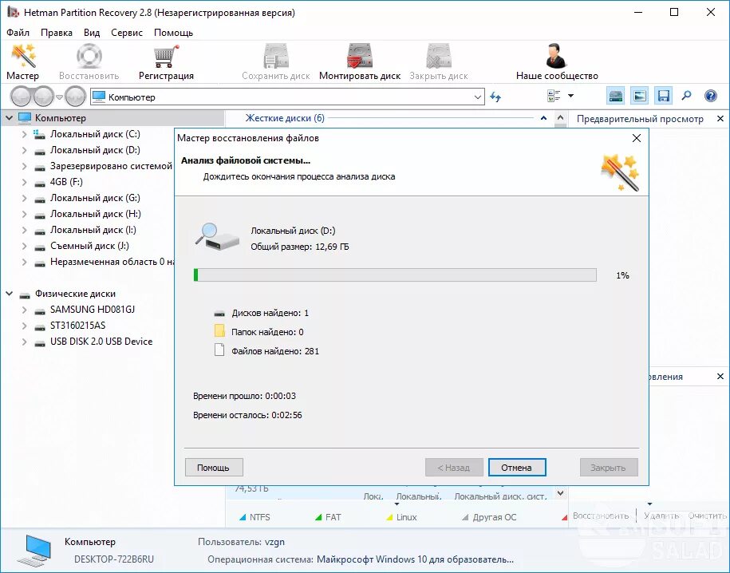730x573 pixels.
Task: Expand Съемный диск (J:) node
Action: tap(24, 247)
